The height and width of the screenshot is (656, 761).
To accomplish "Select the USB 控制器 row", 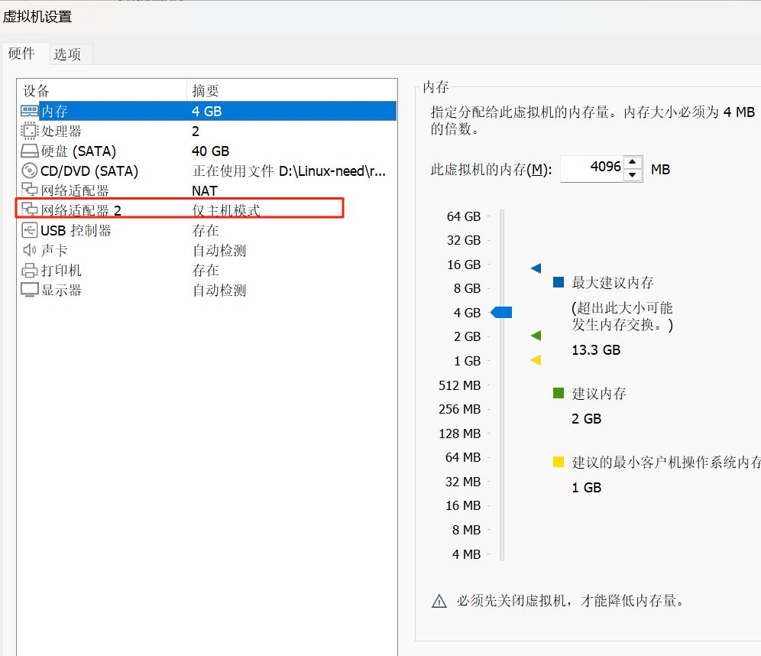I will (x=208, y=230).
